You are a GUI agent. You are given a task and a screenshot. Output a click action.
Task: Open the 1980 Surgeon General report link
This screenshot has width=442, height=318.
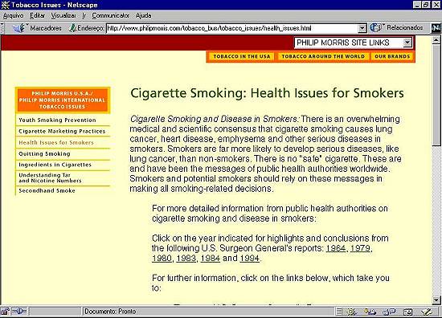[162, 259]
